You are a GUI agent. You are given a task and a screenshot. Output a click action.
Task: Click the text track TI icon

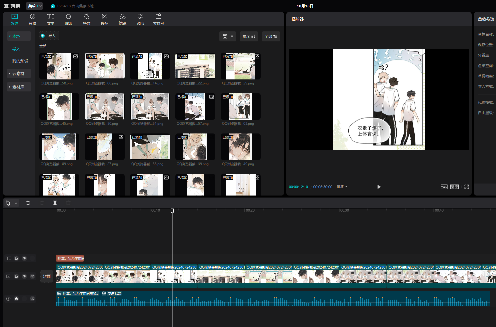[x=8, y=258]
